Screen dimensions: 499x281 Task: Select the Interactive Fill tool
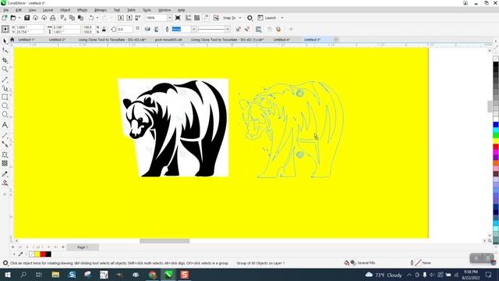click(5, 183)
